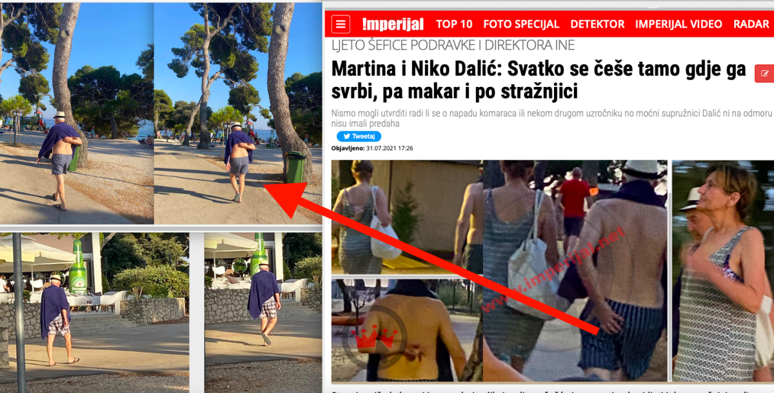This screenshot has width=774, height=393.
Task: Click the red edit pencil icon
Action: coord(764,73)
